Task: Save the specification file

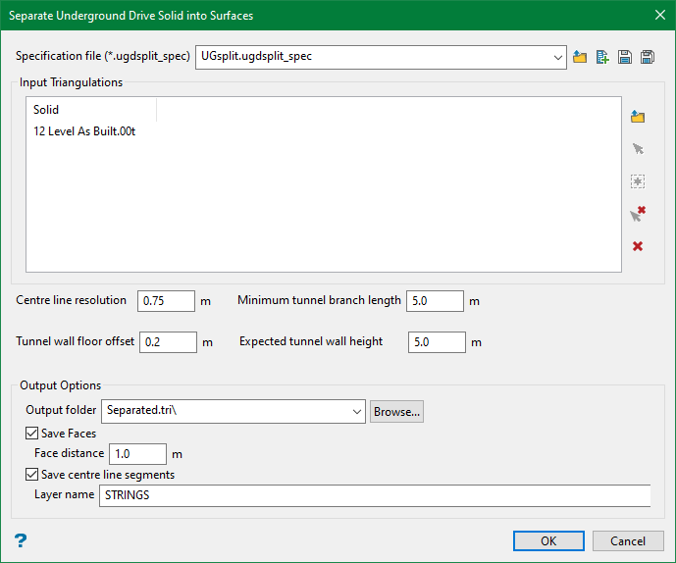Action: point(625,57)
